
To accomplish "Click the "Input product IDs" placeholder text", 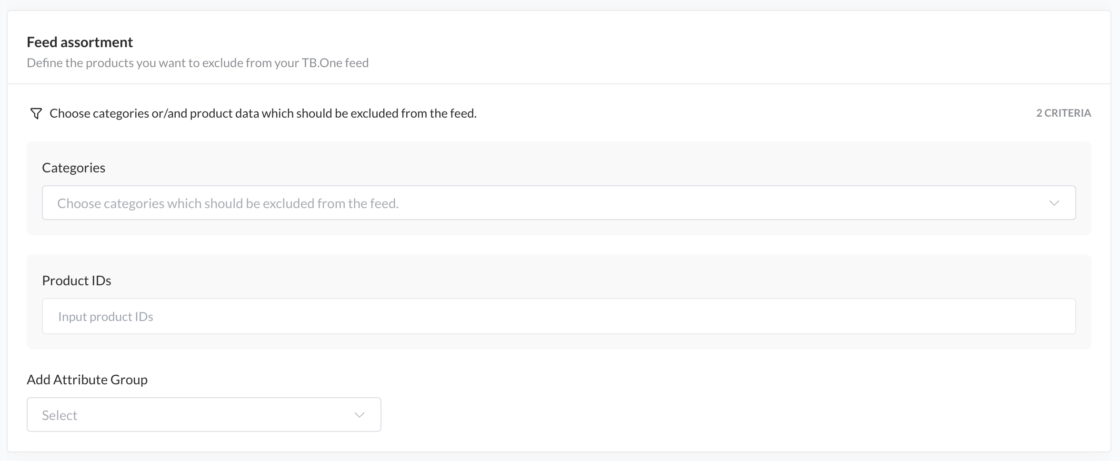I will 105,317.
